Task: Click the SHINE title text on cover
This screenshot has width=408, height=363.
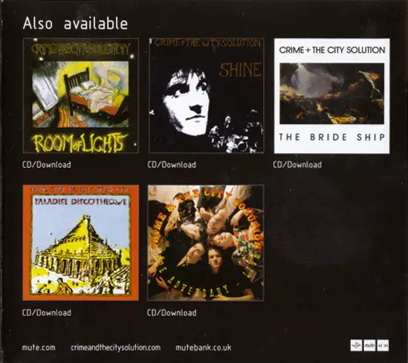Action: point(240,71)
